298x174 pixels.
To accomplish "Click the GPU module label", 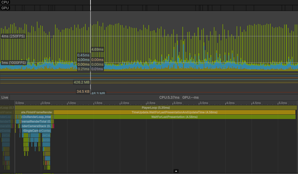I will point(5,8).
